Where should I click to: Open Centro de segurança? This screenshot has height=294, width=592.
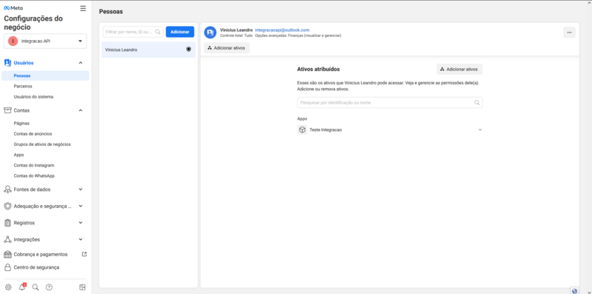point(36,267)
